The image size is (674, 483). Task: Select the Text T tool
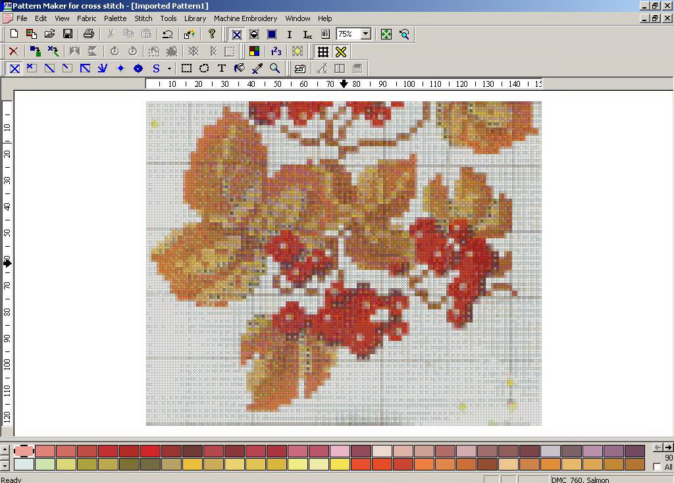(222, 68)
